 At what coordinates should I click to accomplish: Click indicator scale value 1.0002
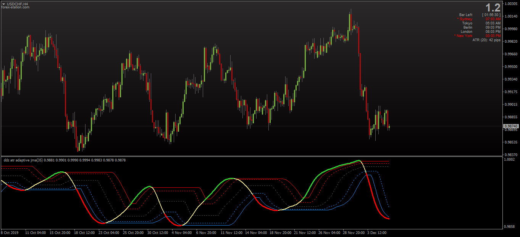tap(510, 160)
